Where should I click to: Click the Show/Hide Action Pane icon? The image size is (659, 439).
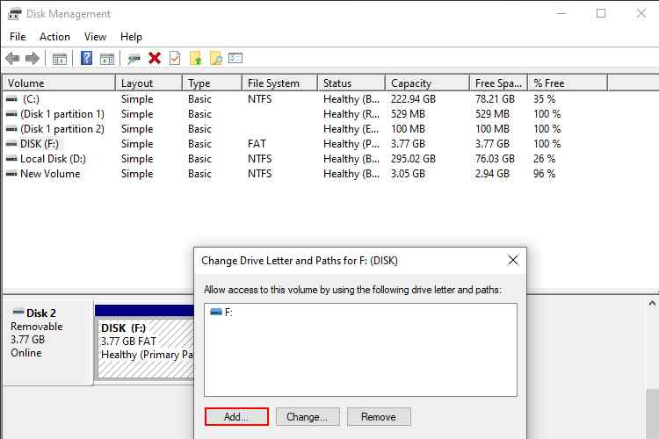(107, 59)
